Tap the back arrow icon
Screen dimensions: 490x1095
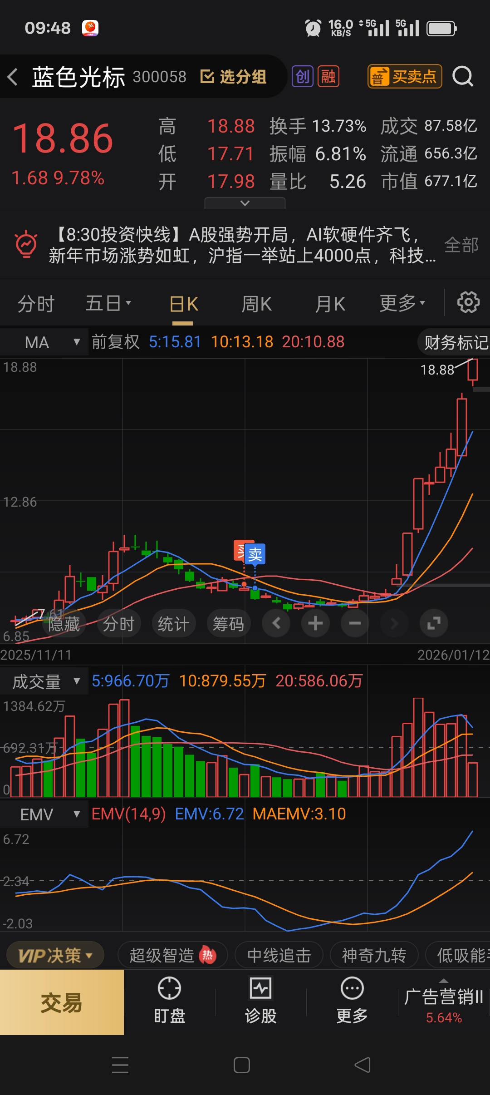pyautogui.click(x=13, y=77)
